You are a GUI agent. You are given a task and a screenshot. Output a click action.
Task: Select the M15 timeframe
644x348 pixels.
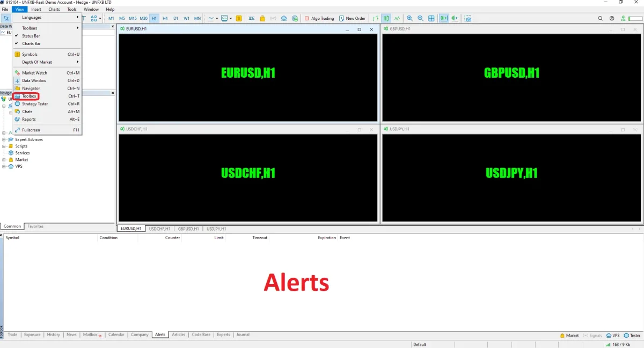click(133, 18)
